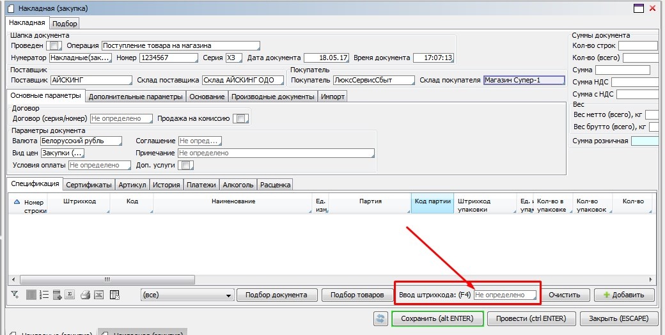Tick the Доп. услуги checkbox
The image size is (665, 335).
pyautogui.click(x=184, y=165)
